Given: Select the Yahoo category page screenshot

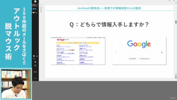Looking at the screenshot, I should tap(78, 51).
